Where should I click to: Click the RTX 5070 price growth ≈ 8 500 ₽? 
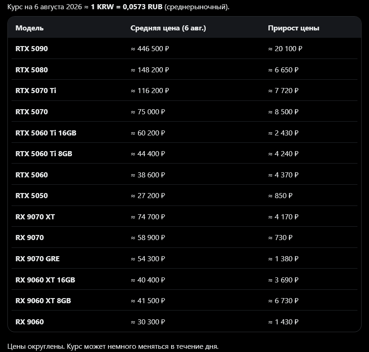click(283, 111)
